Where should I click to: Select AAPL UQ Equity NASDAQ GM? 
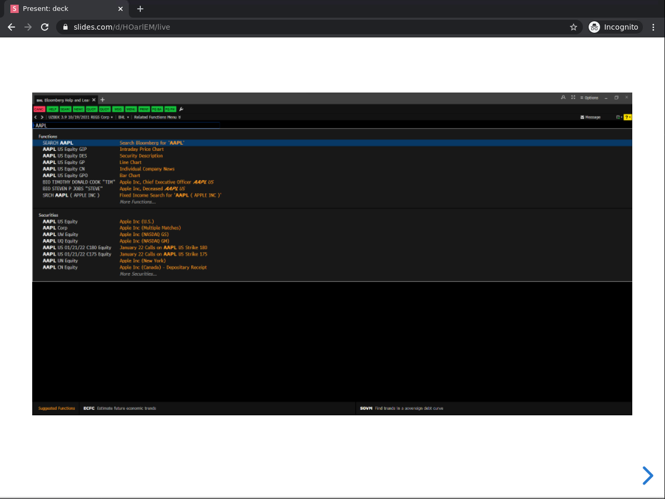click(x=332, y=241)
